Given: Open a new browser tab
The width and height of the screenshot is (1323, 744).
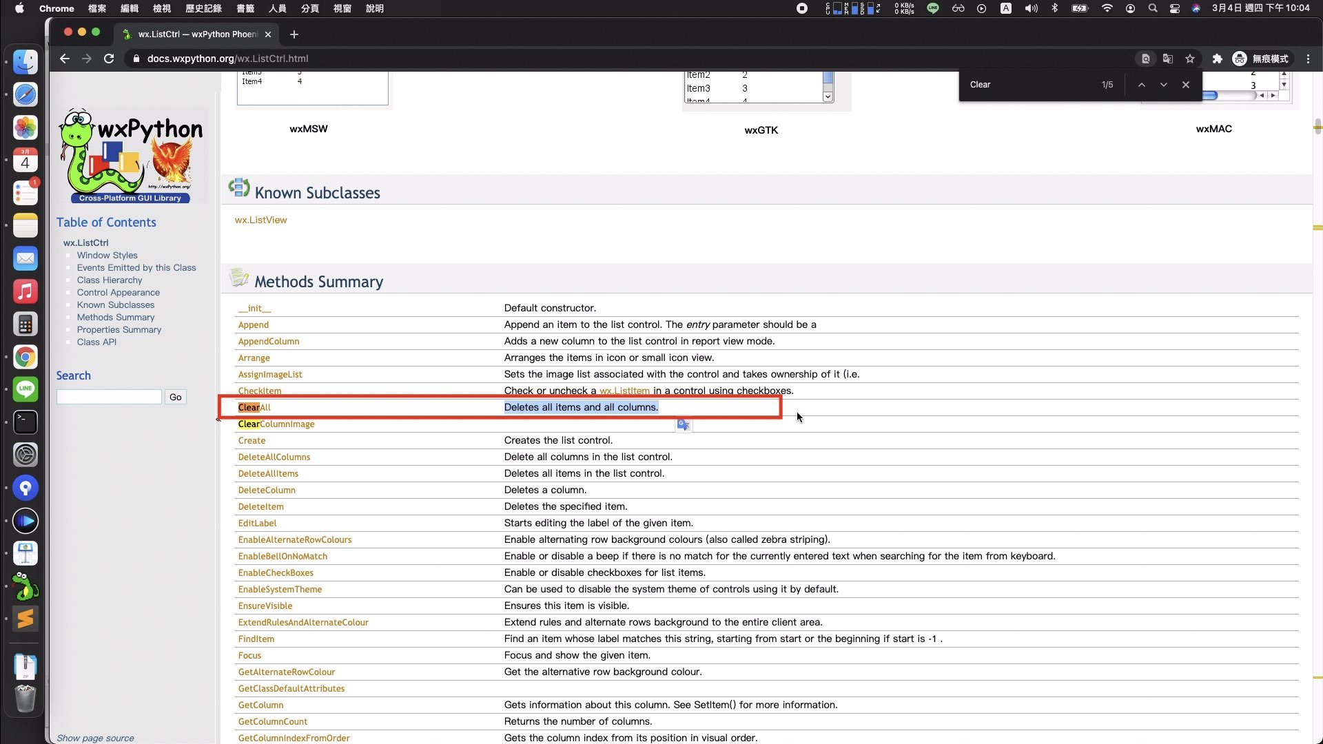Looking at the screenshot, I should coord(294,34).
